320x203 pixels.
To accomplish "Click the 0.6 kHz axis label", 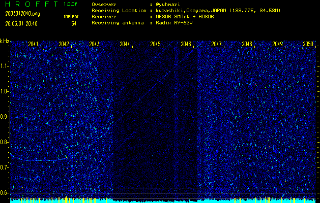I will [x=5, y=193].
